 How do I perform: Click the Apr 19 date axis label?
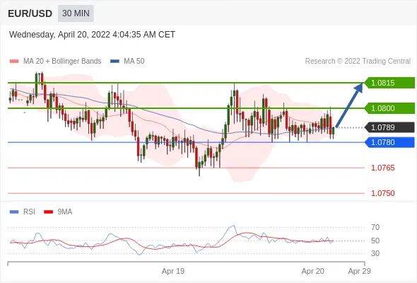(x=173, y=271)
